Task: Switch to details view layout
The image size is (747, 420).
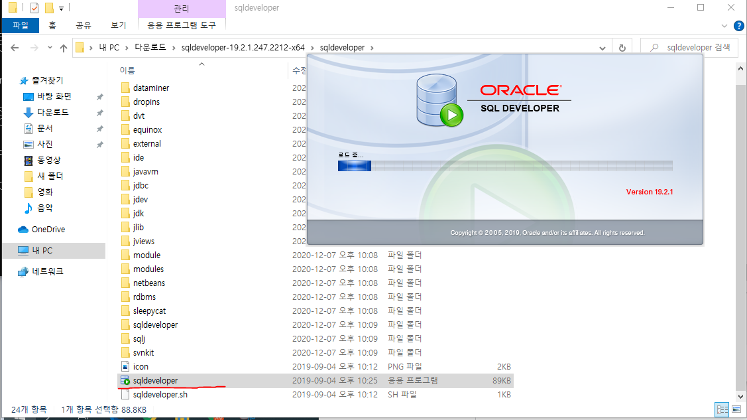Action: coord(722,409)
